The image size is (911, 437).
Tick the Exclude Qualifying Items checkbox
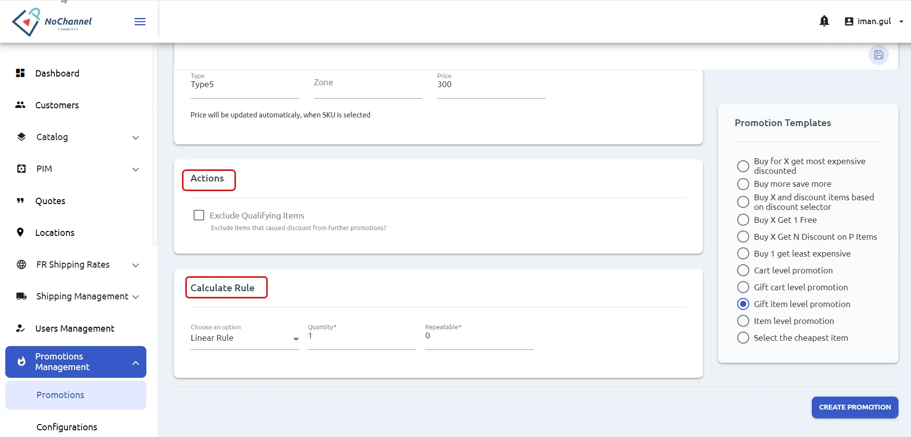click(199, 215)
